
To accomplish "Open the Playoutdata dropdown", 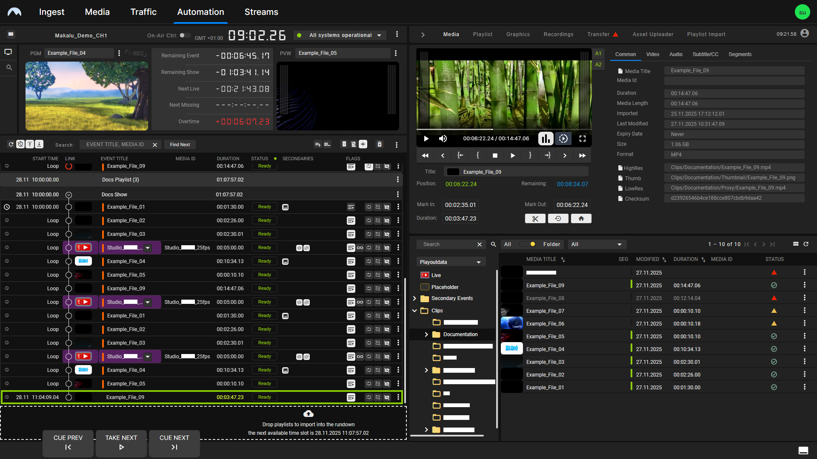I will pos(450,262).
